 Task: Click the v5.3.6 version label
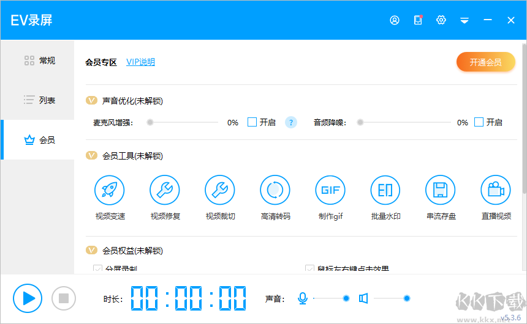[511, 318]
